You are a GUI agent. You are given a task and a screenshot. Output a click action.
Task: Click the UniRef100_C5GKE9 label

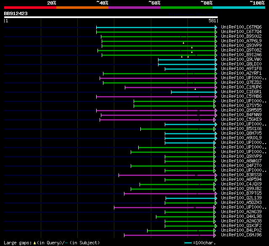[x=241, y=120]
